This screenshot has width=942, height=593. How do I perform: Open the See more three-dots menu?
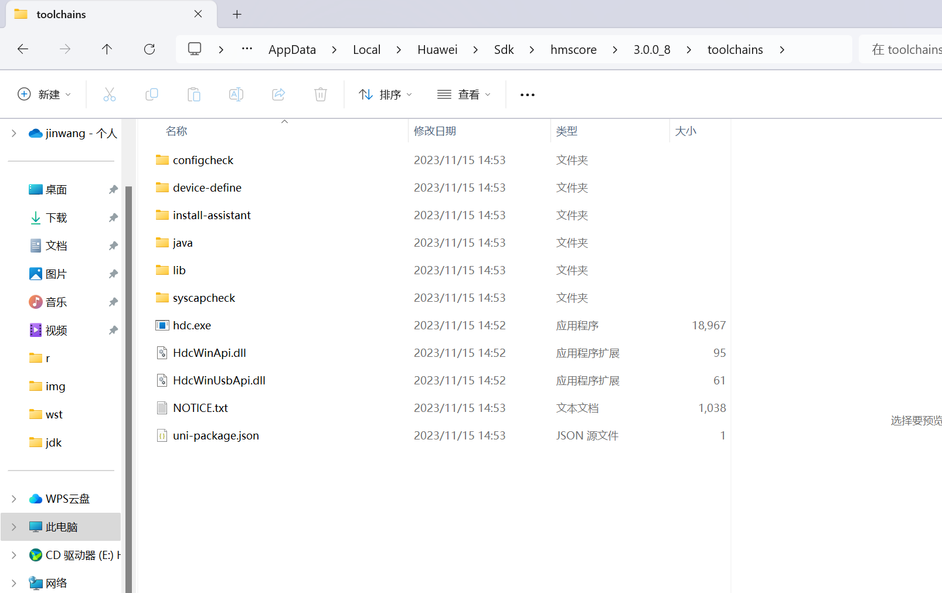pyautogui.click(x=528, y=95)
